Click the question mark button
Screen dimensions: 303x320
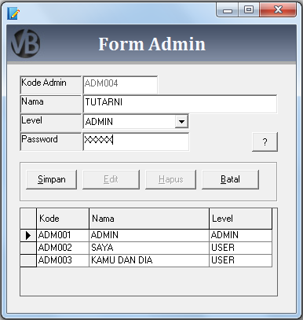265,142
